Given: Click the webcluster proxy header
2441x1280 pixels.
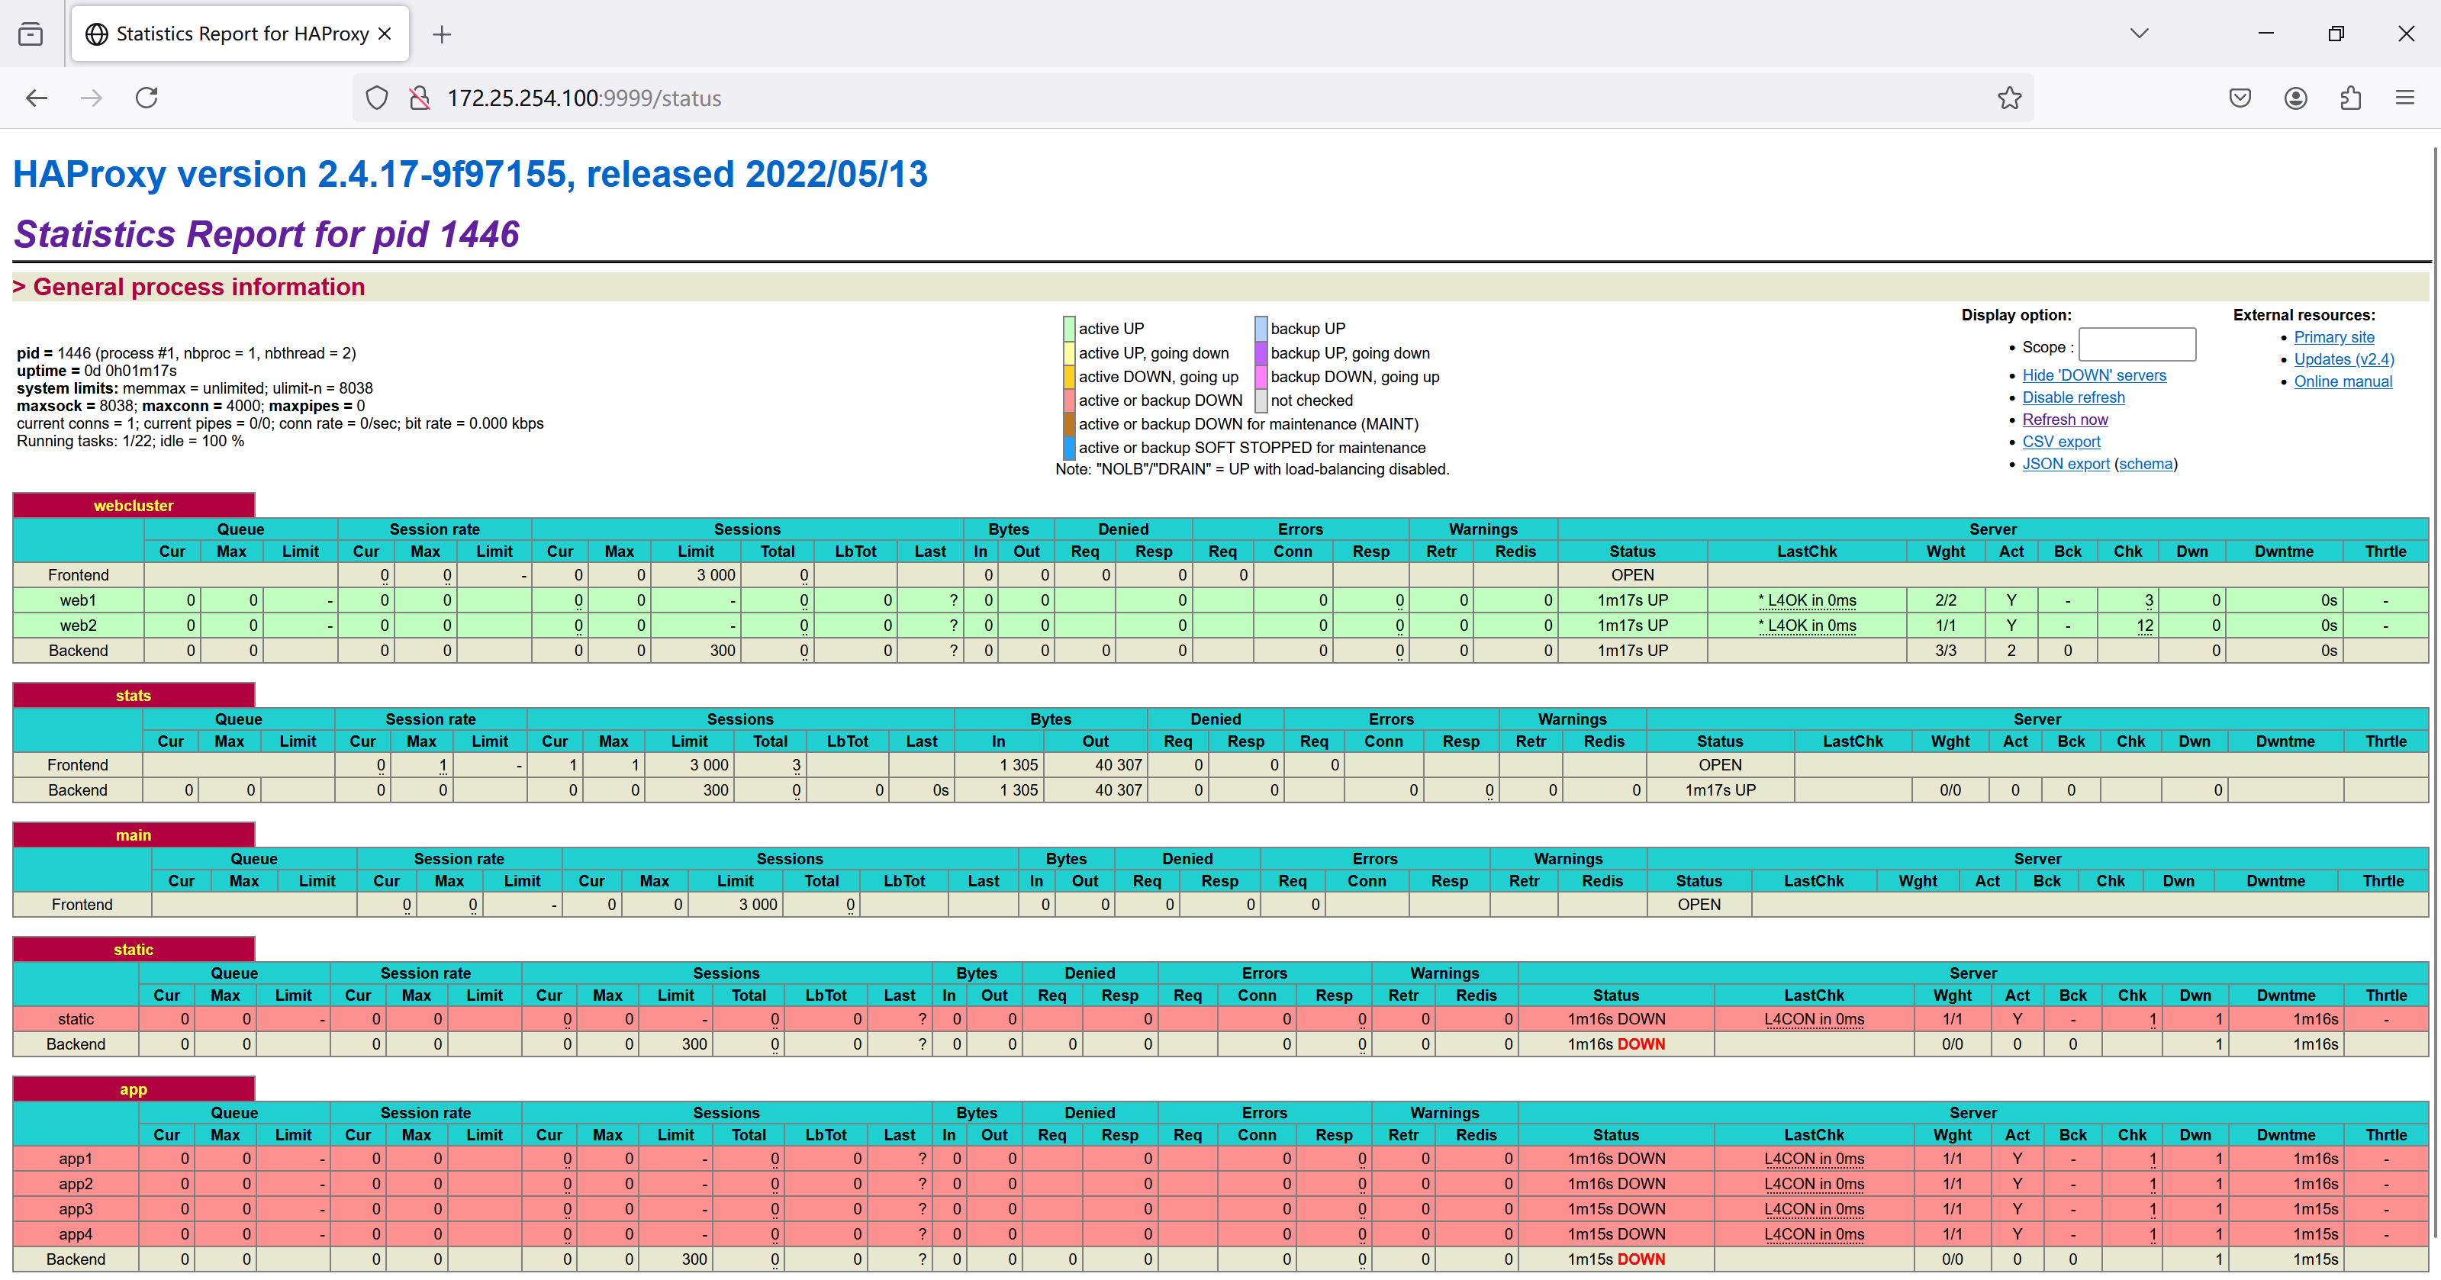Looking at the screenshot, I should point(134,506).
